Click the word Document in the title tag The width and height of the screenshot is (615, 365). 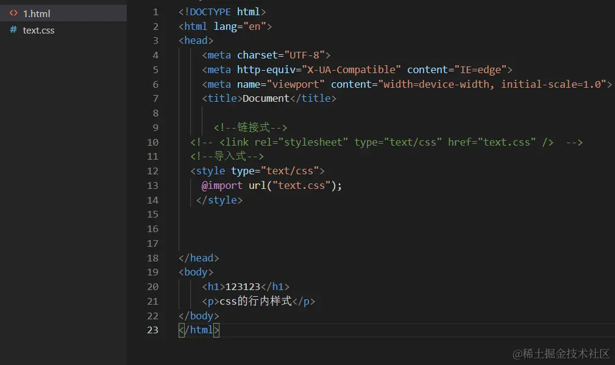point(266,98)
